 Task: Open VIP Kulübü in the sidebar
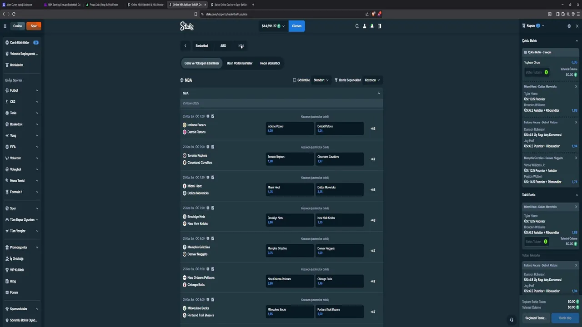(22, 270)
